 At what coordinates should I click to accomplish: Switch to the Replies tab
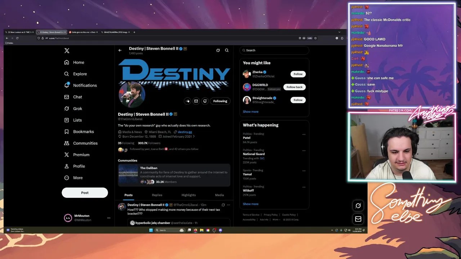pyautogui.click(x=157, y=195)
